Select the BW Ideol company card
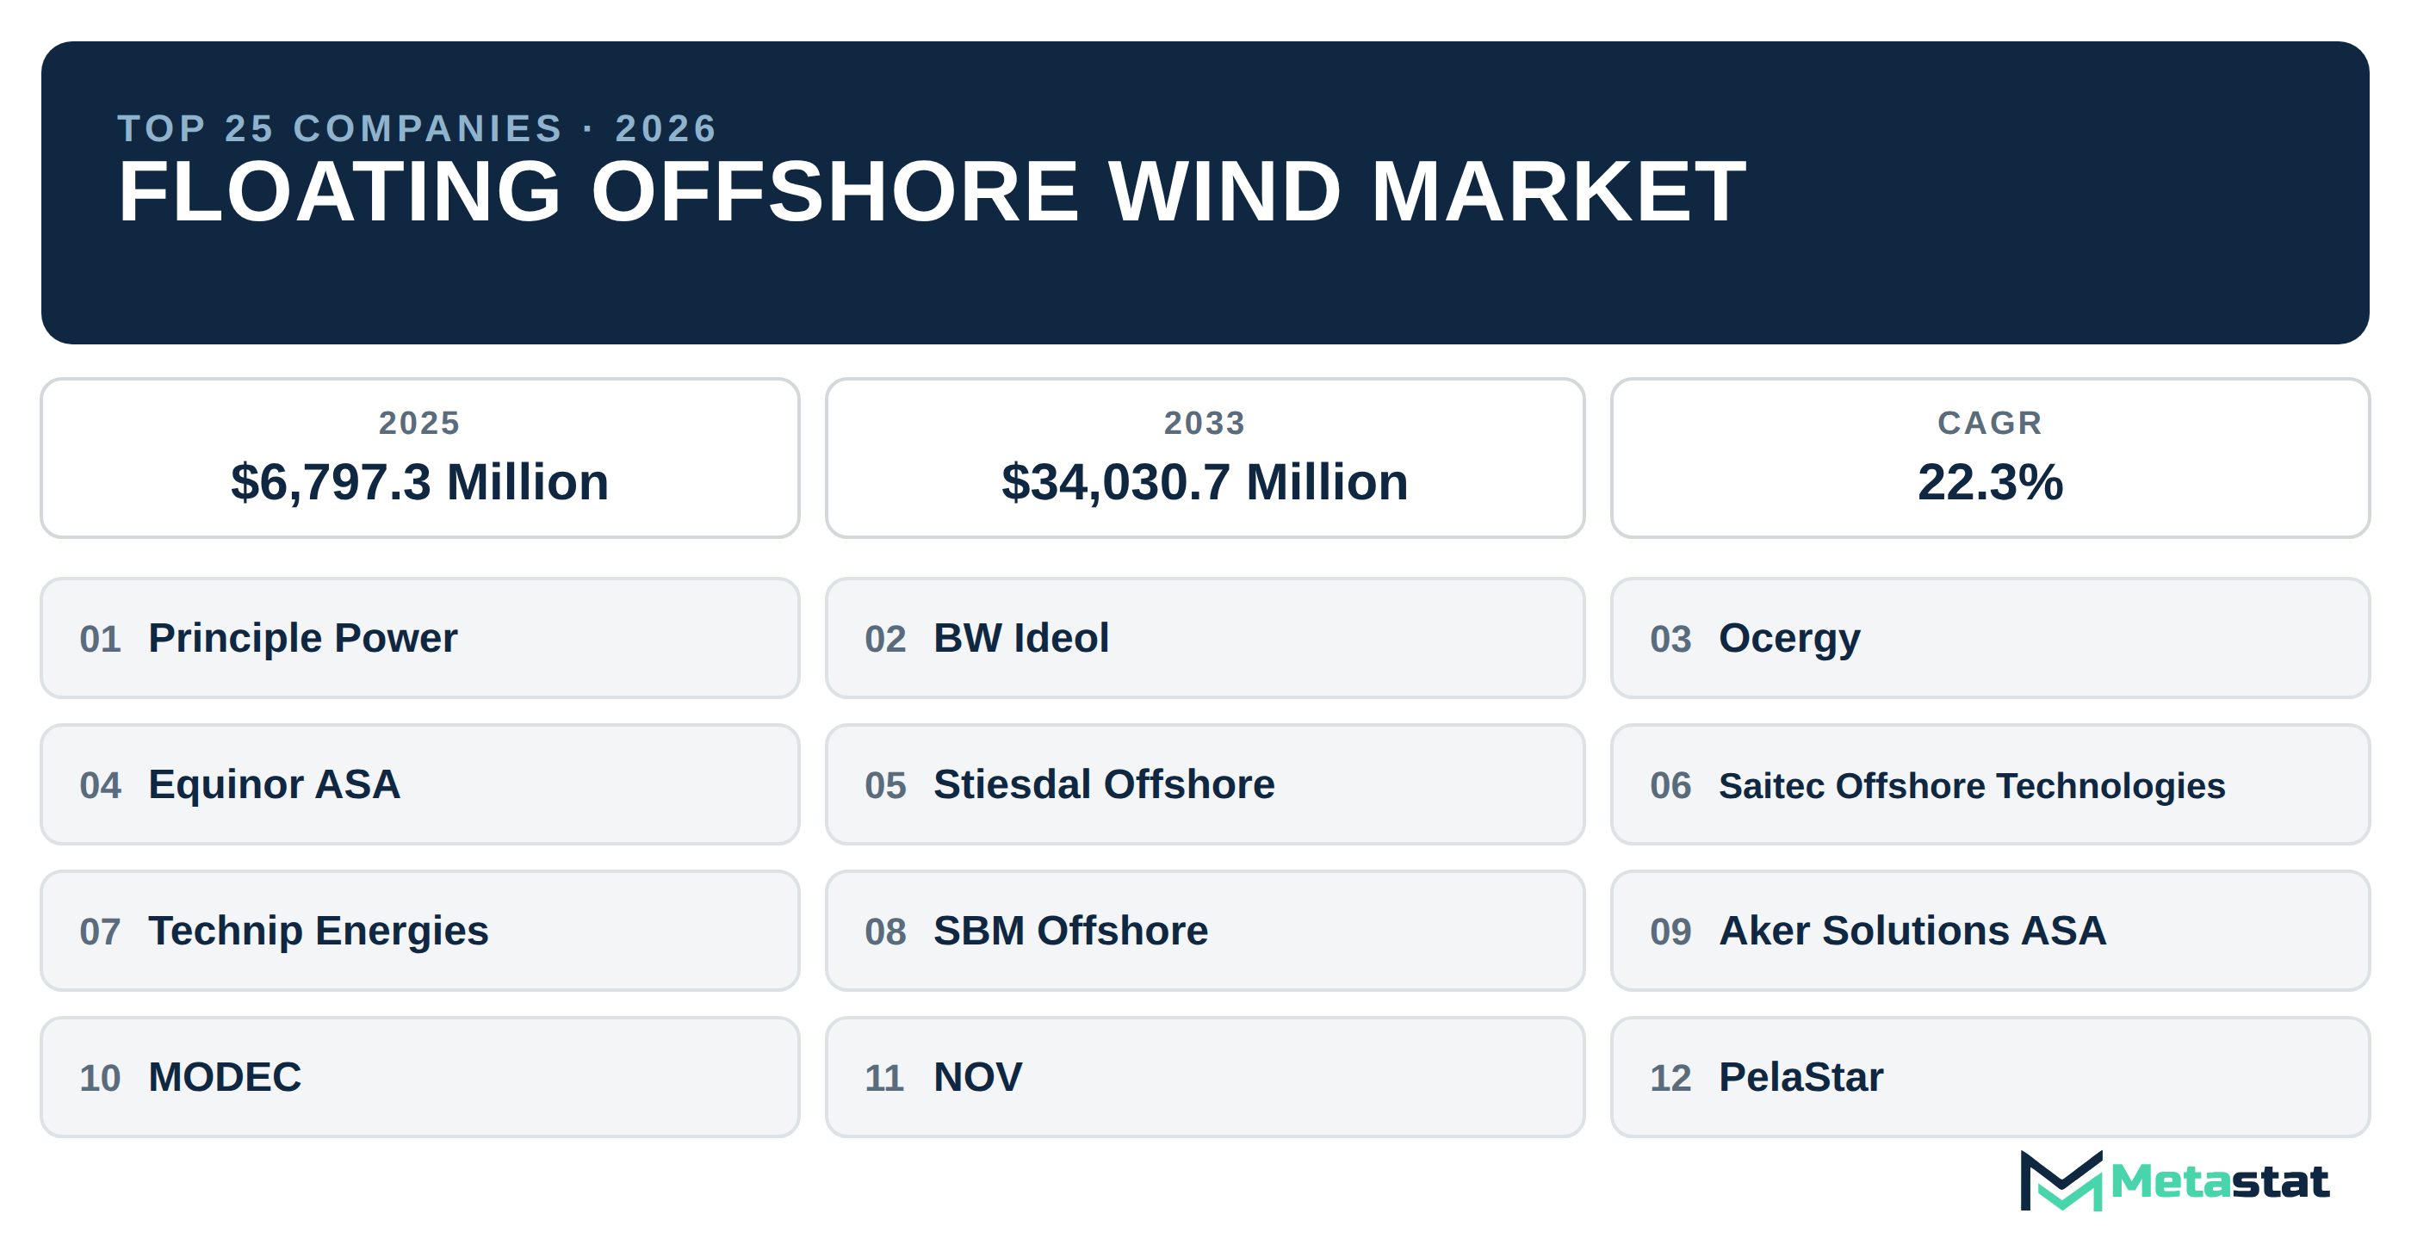 click(x=1205, y=638)
